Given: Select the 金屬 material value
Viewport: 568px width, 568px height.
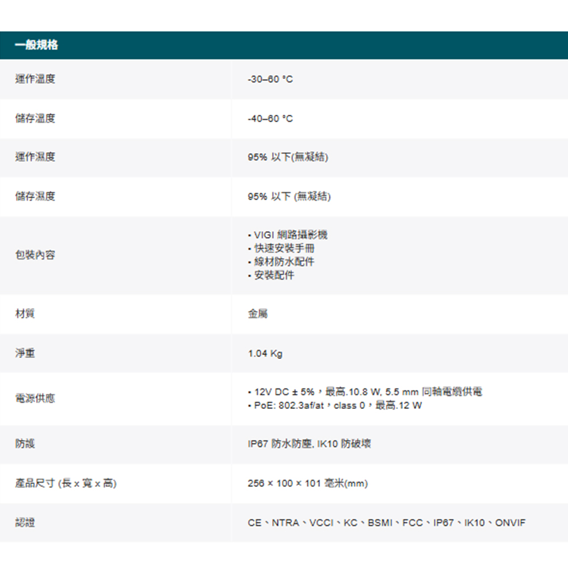Looking at the screenshot, I should [x=258, y=314].
